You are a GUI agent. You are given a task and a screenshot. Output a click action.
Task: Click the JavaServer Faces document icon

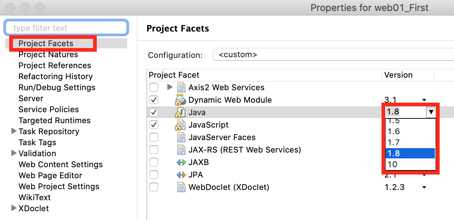click(x=181, y=137)
